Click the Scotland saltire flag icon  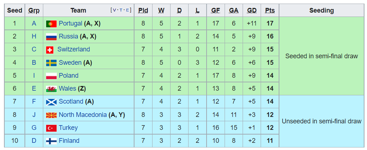pos(51,102)
